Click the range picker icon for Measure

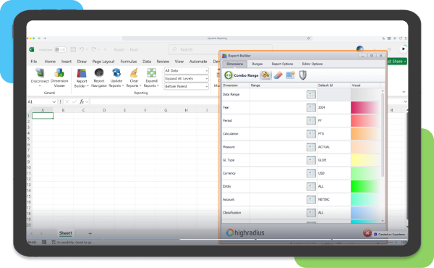click(311, 147)
